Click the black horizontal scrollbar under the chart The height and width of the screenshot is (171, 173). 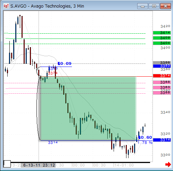[x=80, y=162]
